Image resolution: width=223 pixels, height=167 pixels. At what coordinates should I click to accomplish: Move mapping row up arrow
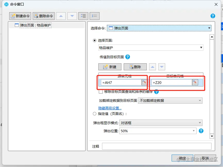(152, 67)
